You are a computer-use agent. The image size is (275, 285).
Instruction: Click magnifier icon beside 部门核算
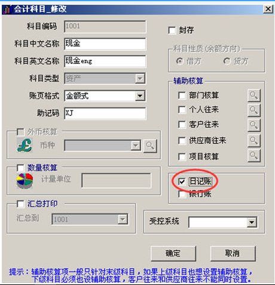click(254, 96)
